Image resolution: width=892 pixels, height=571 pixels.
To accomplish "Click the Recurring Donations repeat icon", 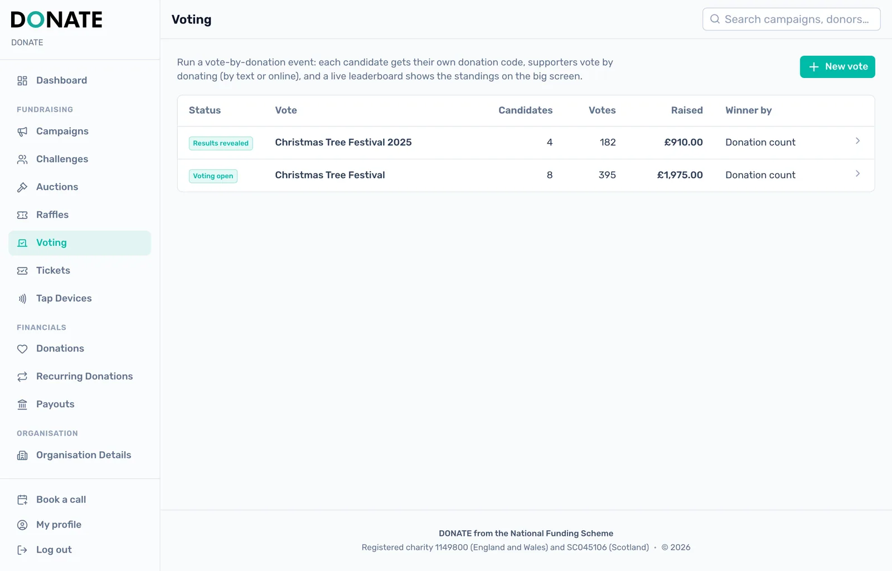I will click(22, 377).
